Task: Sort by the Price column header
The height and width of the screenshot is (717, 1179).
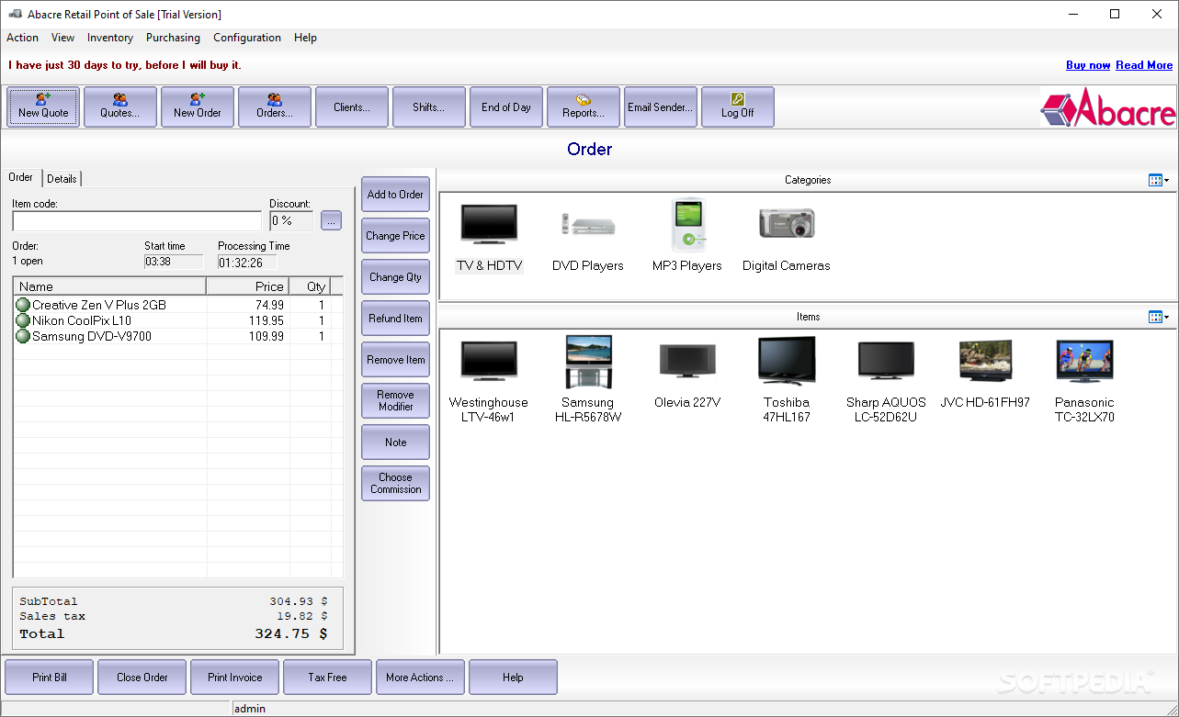Action: click(248, 286)
